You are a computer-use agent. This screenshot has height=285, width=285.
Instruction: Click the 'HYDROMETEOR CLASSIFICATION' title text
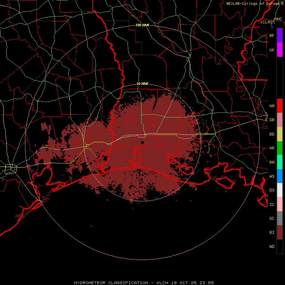pos(111,283)
